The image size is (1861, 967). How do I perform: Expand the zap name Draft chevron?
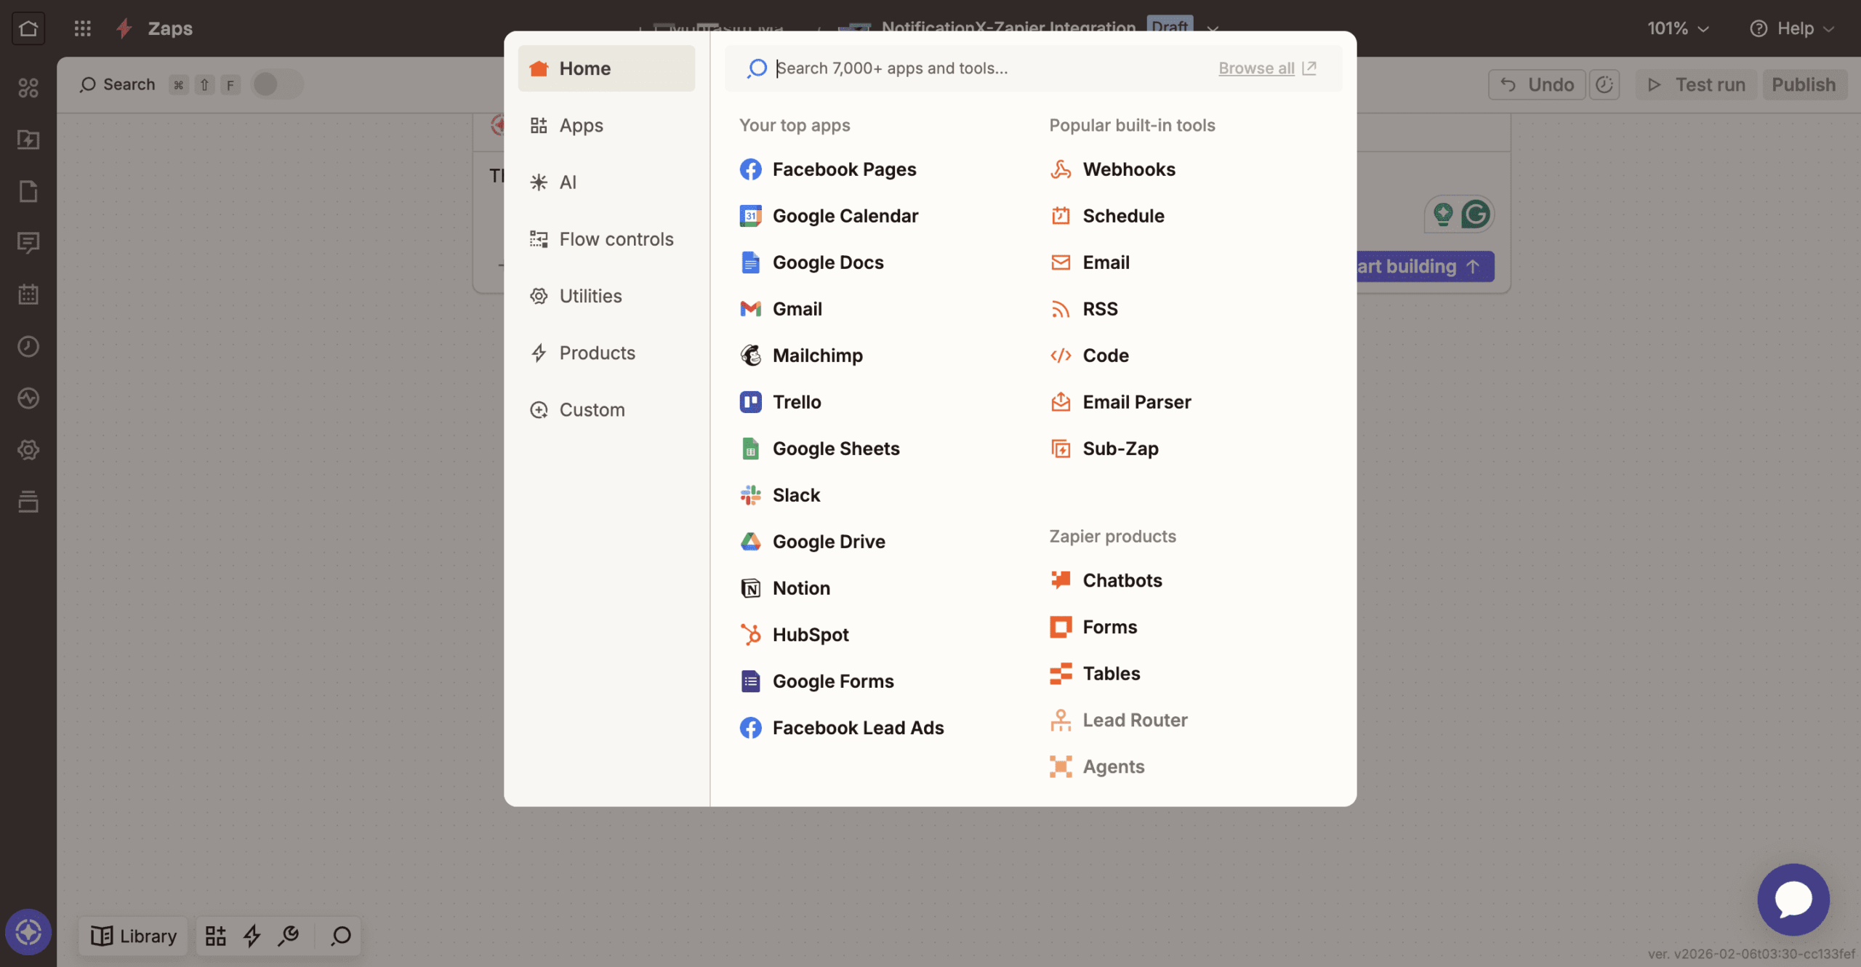(1213, 28)
